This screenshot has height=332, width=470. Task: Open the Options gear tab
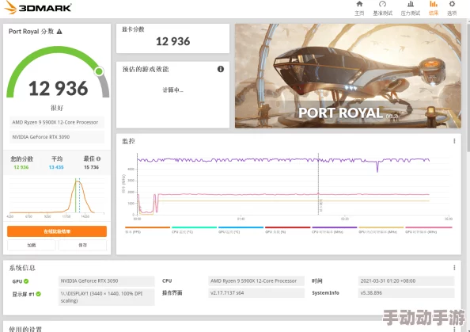452,8
